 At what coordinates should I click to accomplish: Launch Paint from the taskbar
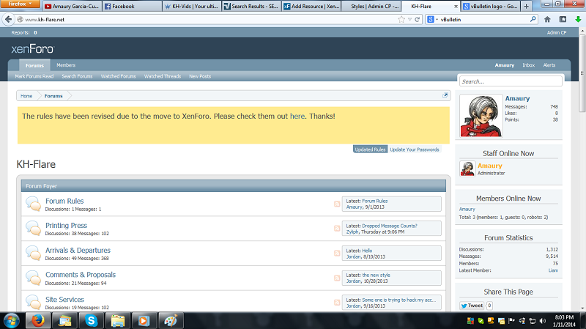coord(168,320)
